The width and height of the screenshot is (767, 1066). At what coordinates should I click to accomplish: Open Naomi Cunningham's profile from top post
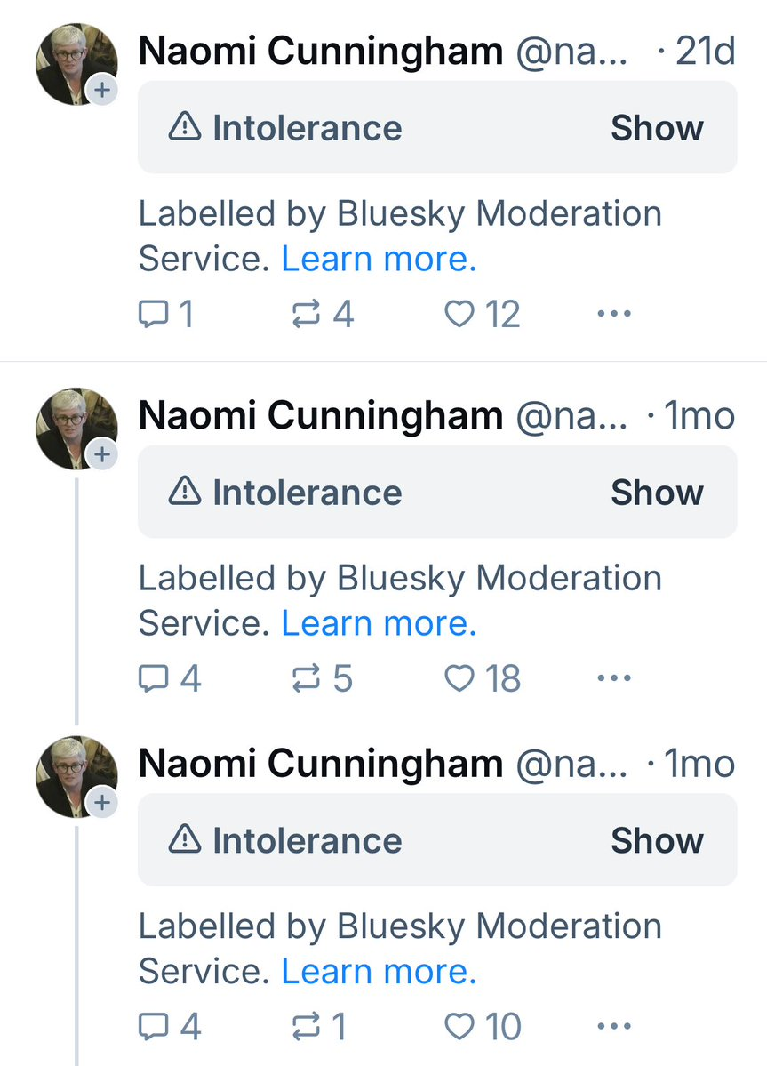coord(320,52)
